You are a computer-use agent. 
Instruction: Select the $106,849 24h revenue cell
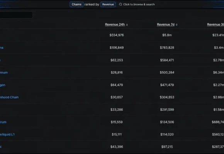pyautogui.click(x=117, y=48)
